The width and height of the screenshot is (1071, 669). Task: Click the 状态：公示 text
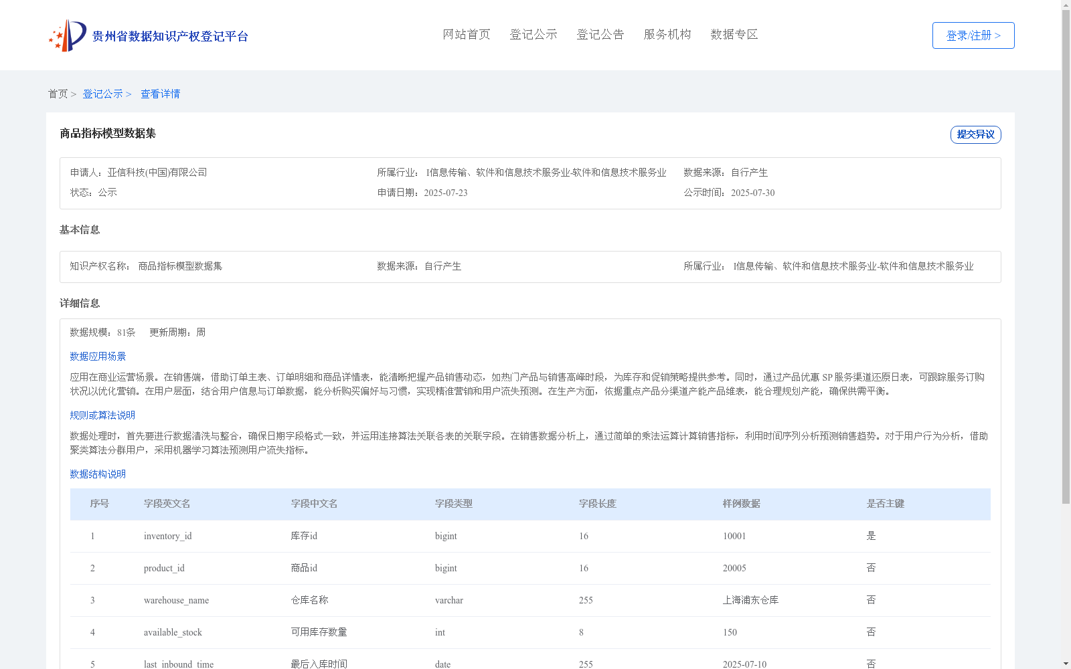coord(94,193)
